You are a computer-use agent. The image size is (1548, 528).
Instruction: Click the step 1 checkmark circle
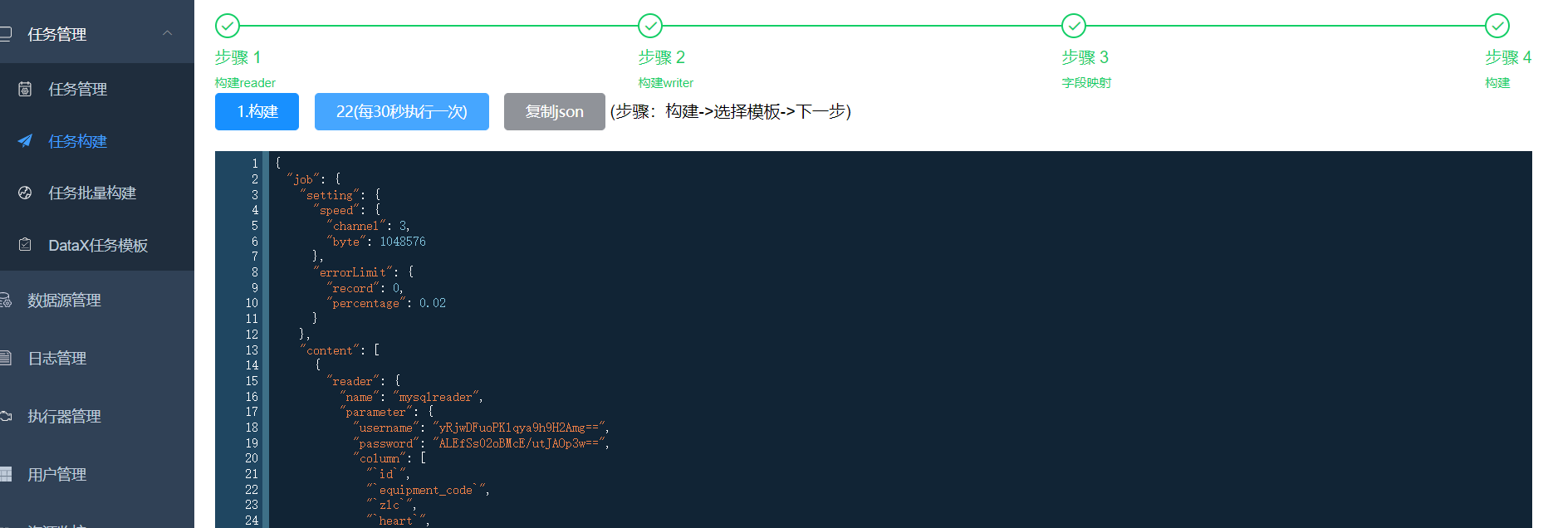click(228, 26)
